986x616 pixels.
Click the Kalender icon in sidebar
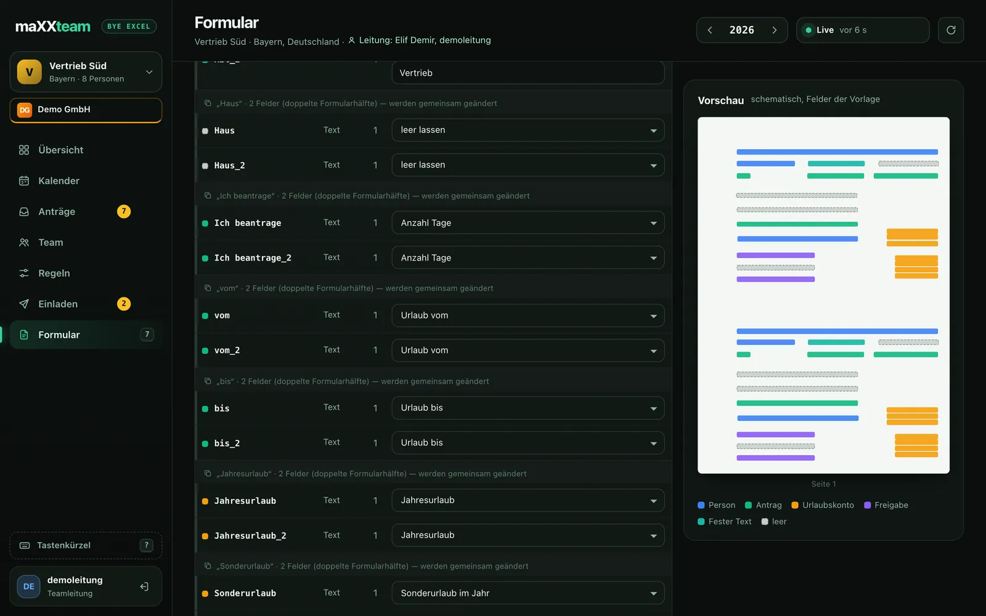pos(24,180)
